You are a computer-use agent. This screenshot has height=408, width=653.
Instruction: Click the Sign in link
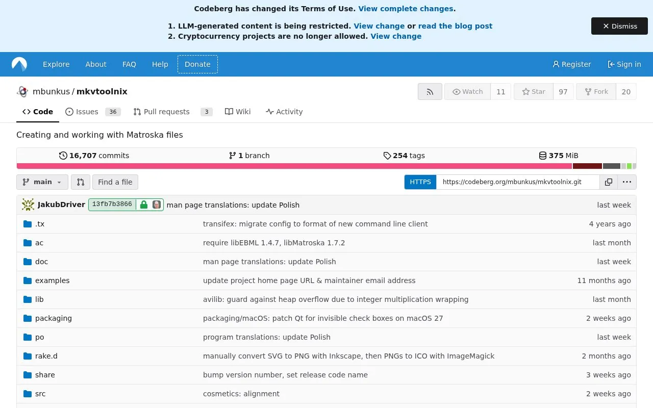point(624,64)
